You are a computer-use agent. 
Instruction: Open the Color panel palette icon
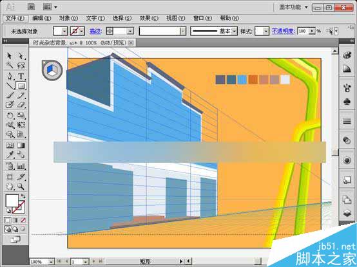(347, 55)
